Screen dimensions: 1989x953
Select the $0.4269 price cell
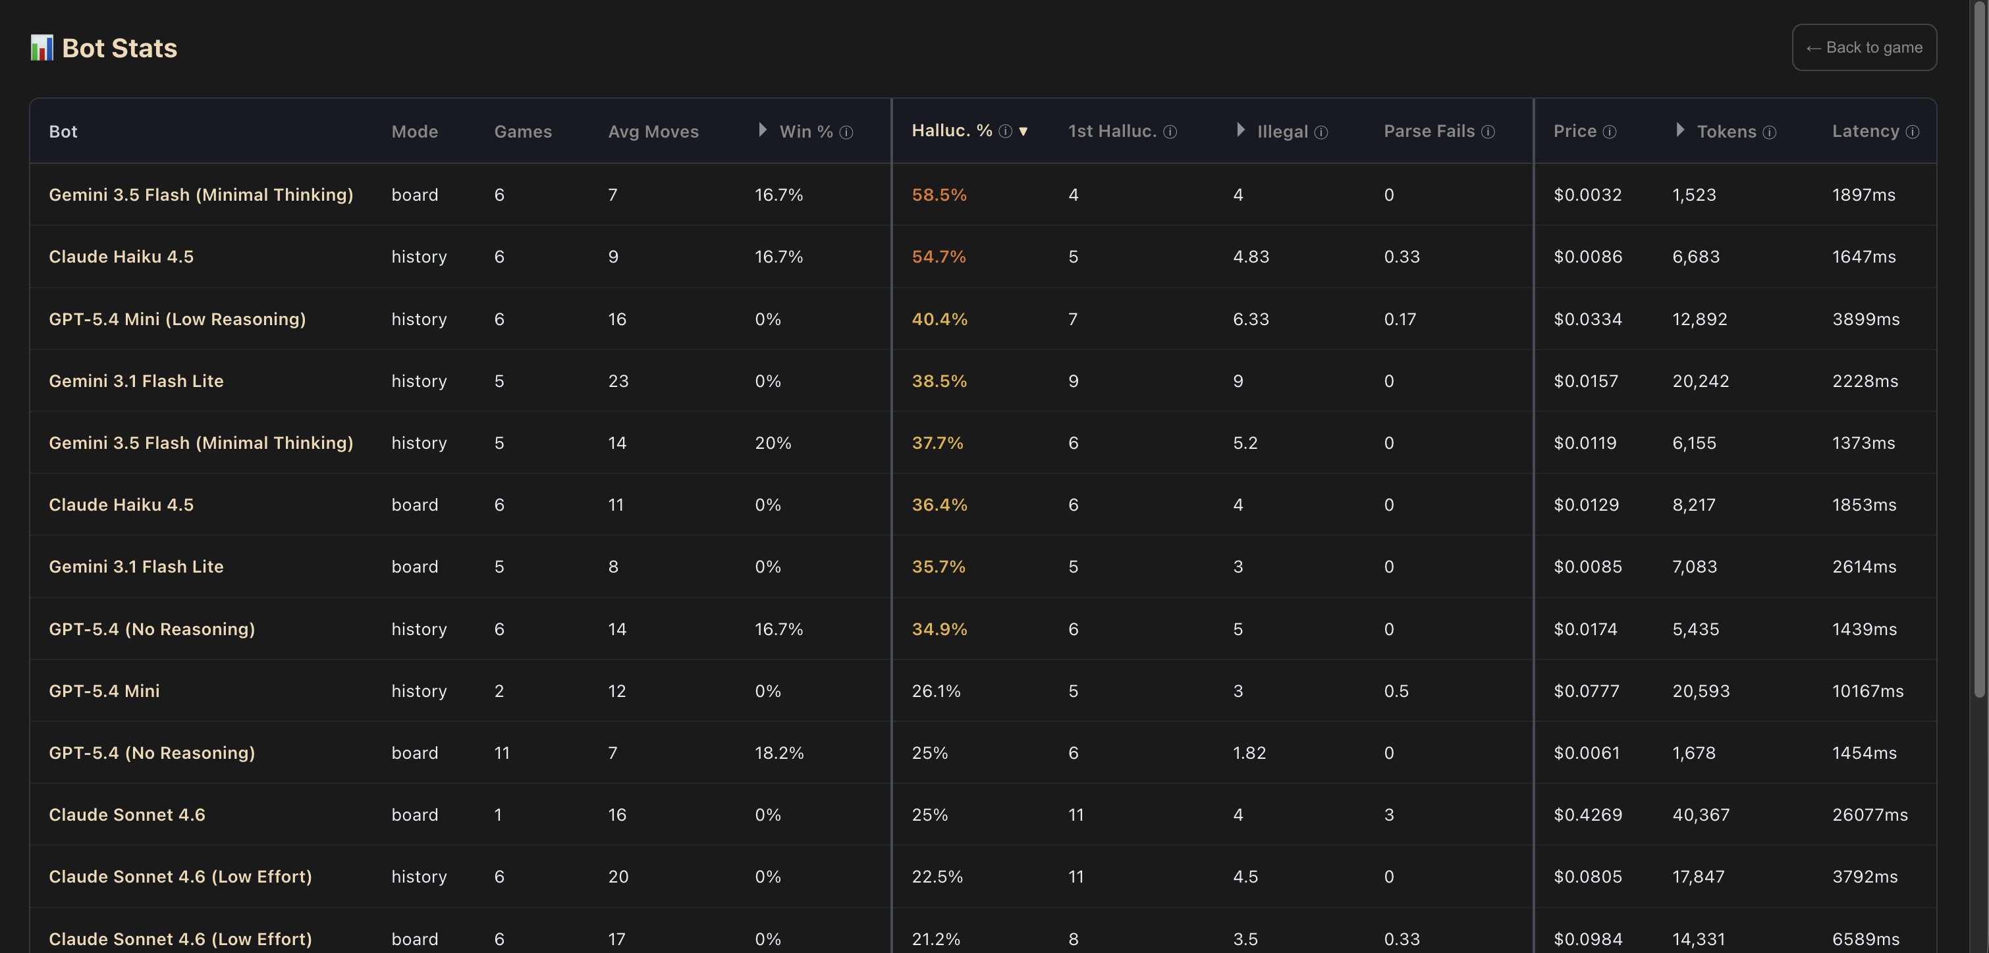[1587, 814]
